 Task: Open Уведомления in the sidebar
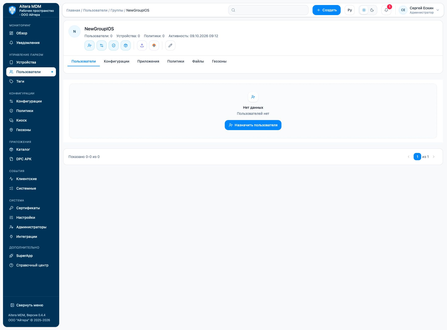pos(31,43)
